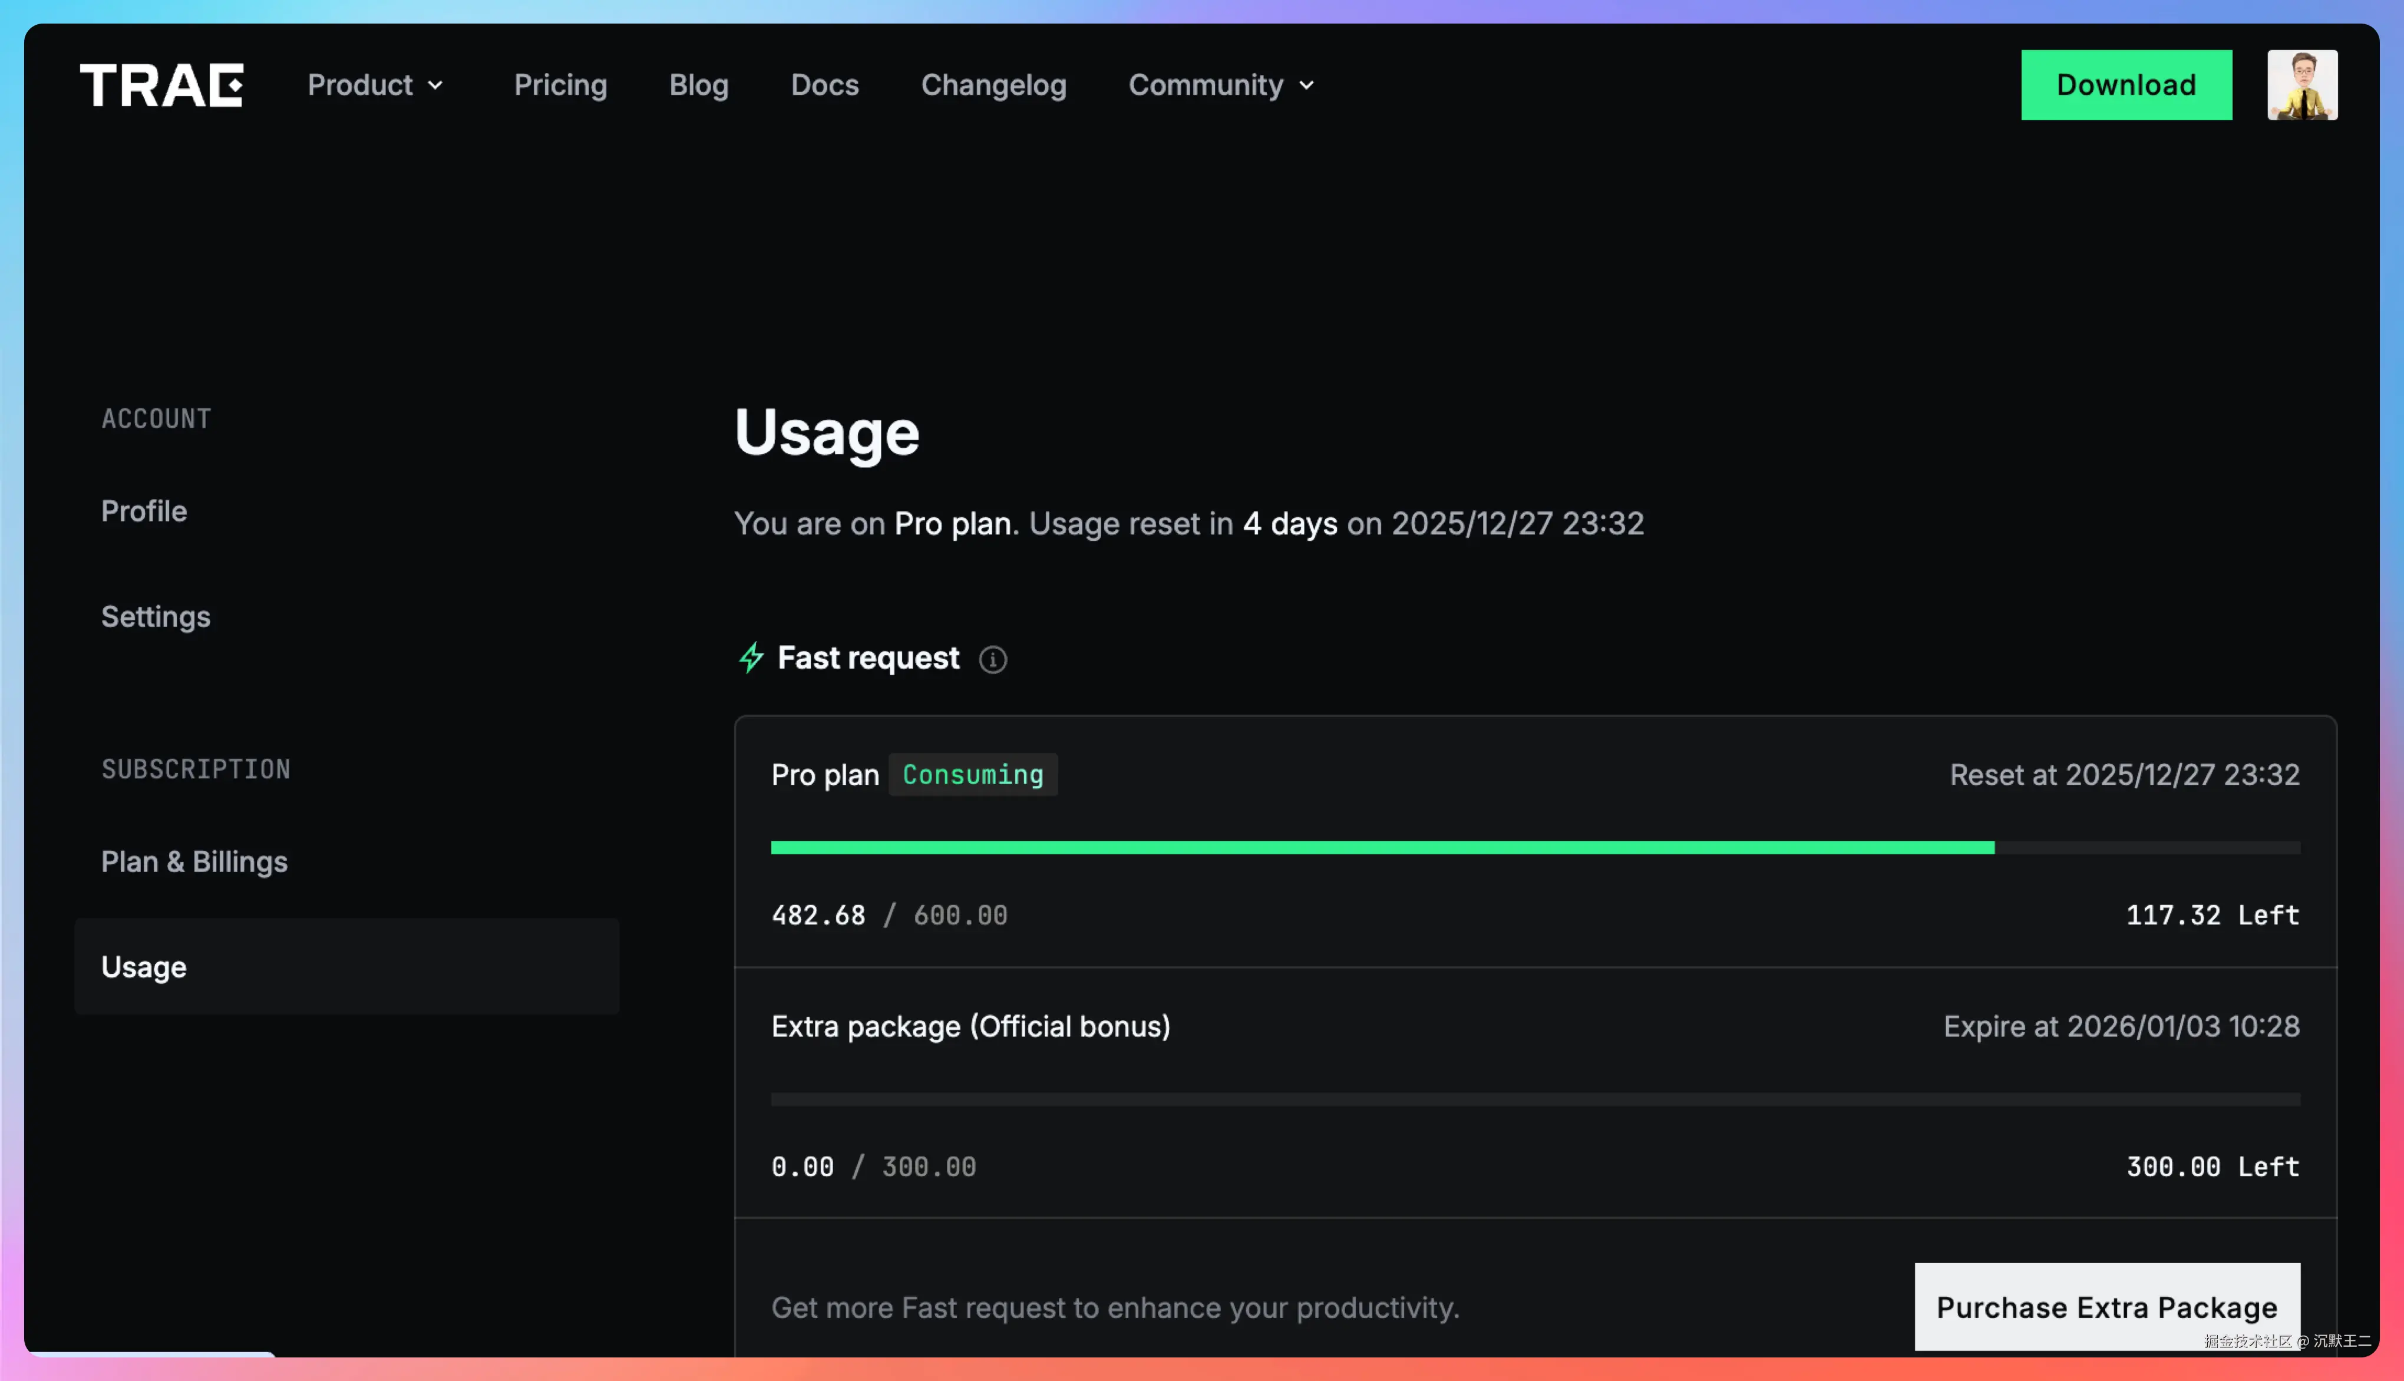View the Changelog page
Viewport: 2404px width, 1381px height.
(993, 85)
